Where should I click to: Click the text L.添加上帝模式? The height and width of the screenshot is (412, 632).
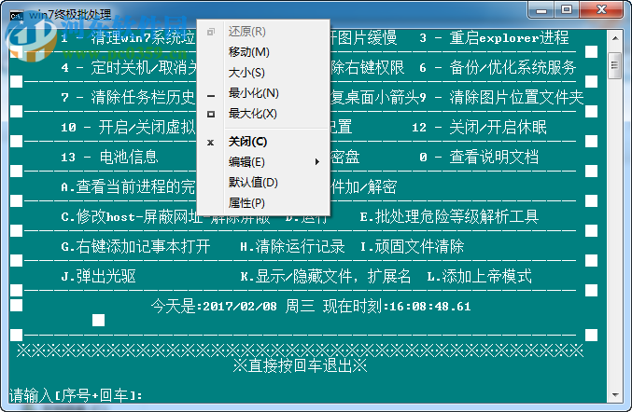tap(479, 276)
